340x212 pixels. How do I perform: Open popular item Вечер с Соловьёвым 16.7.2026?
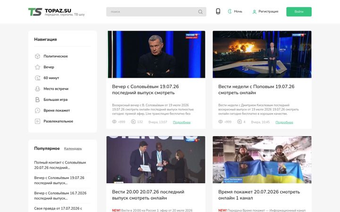(60, 196)
